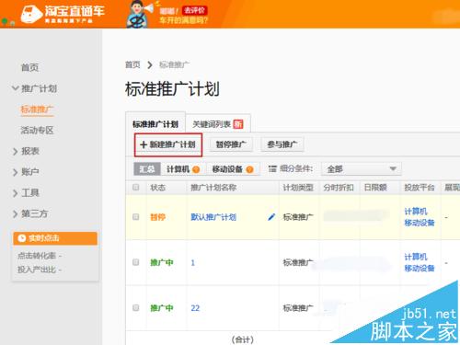The image size is (460, 345).
Task: Check the plan 22 row checkbox
Action: pos(136,307)
